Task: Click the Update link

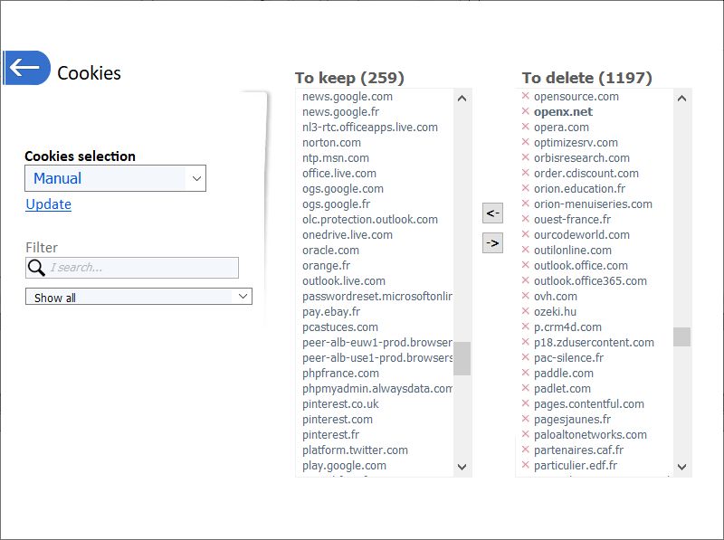Action: point(49,204)
